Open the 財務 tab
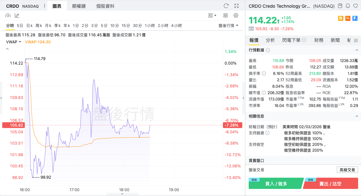 tap(319, 40)
